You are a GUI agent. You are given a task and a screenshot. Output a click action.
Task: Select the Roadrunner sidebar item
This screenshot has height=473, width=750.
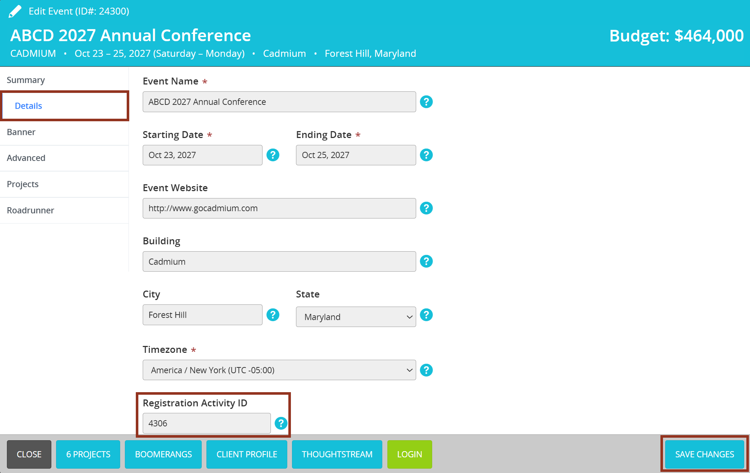(31, 210)
